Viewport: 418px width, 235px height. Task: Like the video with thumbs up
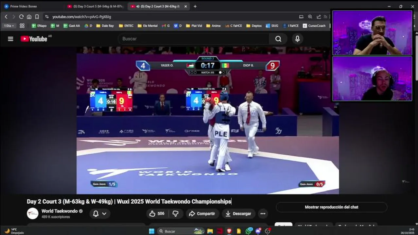[157, 214]
